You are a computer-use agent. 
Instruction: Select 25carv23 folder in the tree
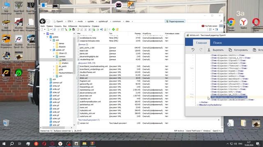[63, 53]
